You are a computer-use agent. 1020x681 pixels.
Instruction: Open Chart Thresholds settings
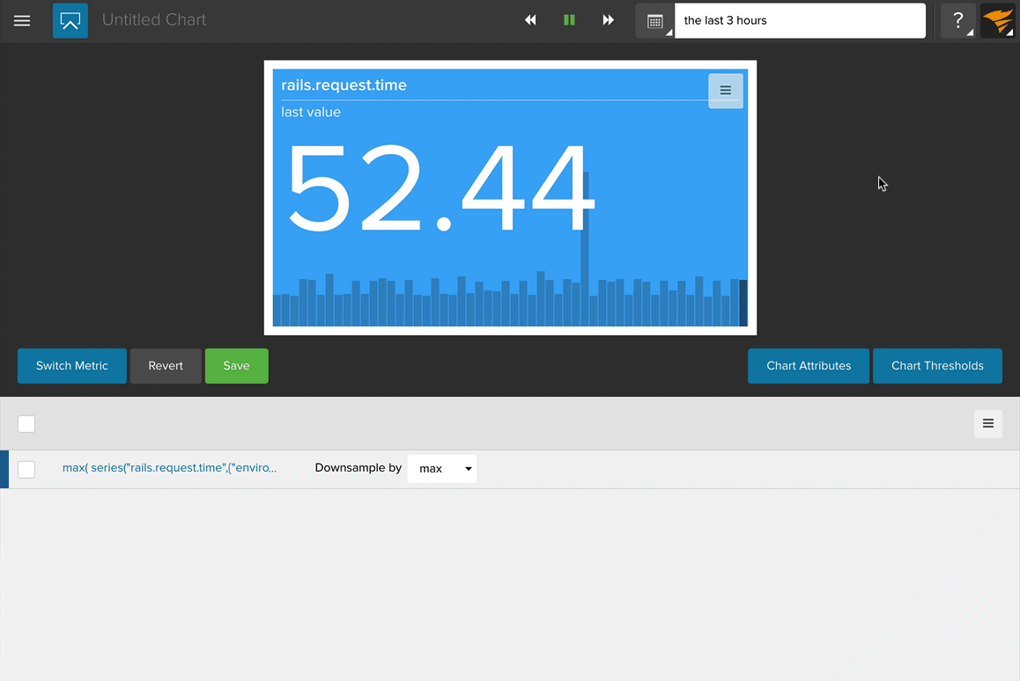click(x=937, y=365)
